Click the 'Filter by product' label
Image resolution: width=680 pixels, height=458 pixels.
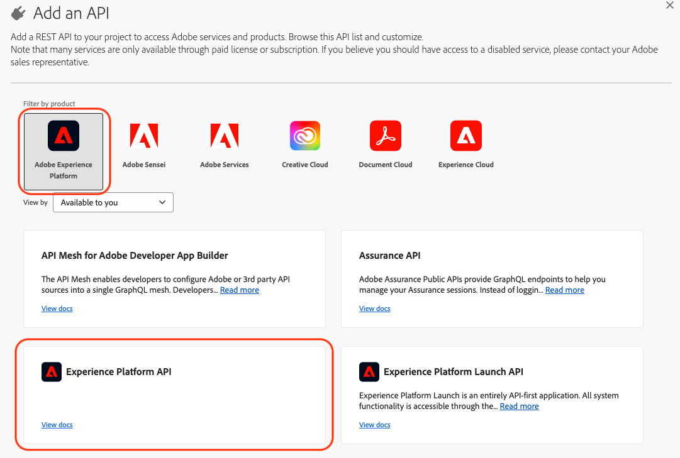tap(49, 104)
